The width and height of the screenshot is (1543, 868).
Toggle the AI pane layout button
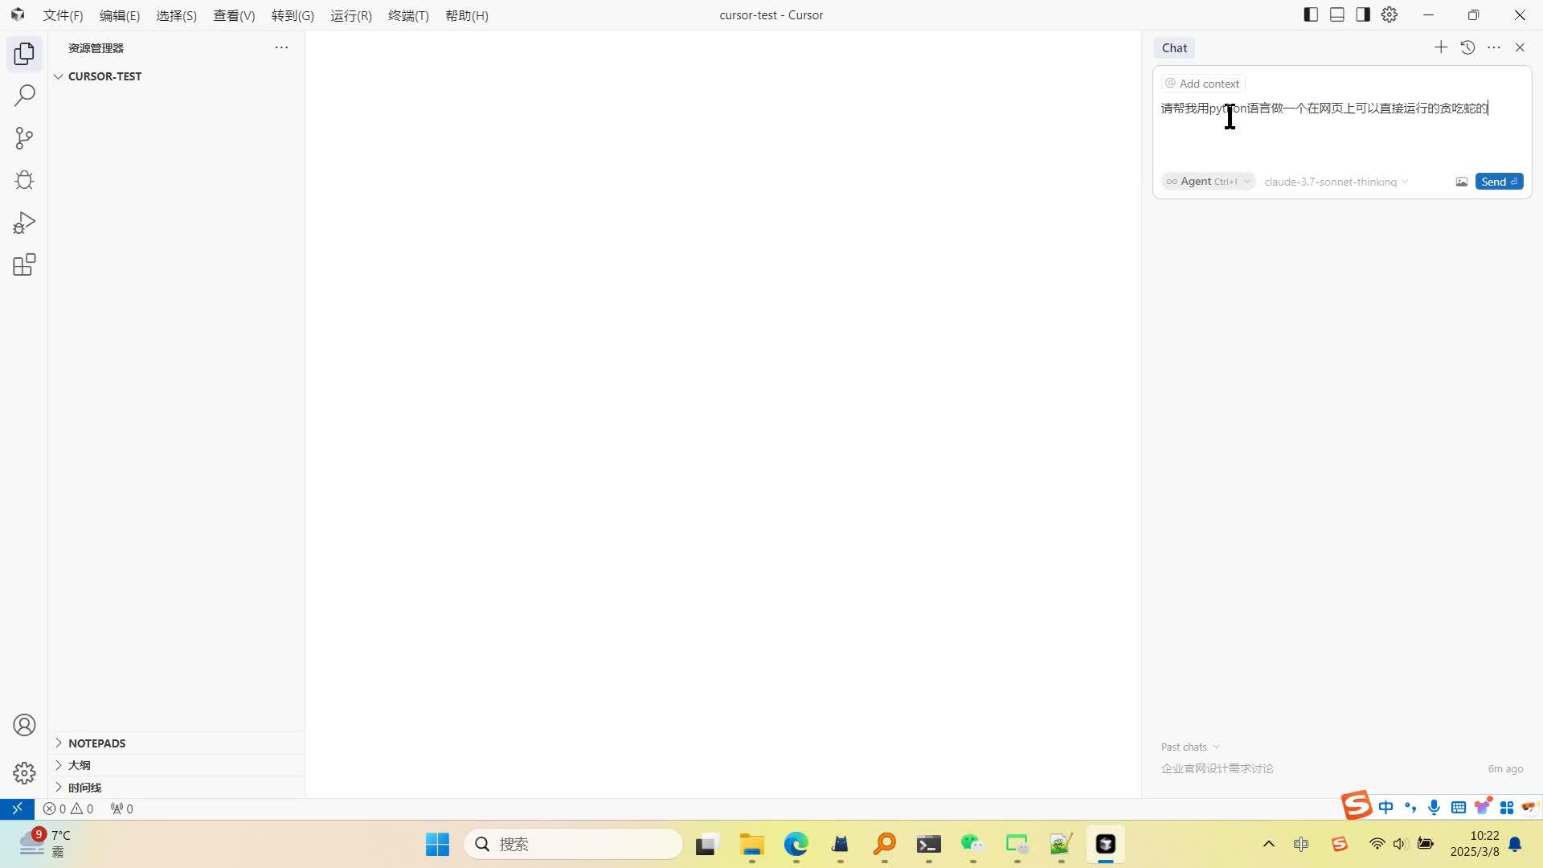(x=1363, y=14)
